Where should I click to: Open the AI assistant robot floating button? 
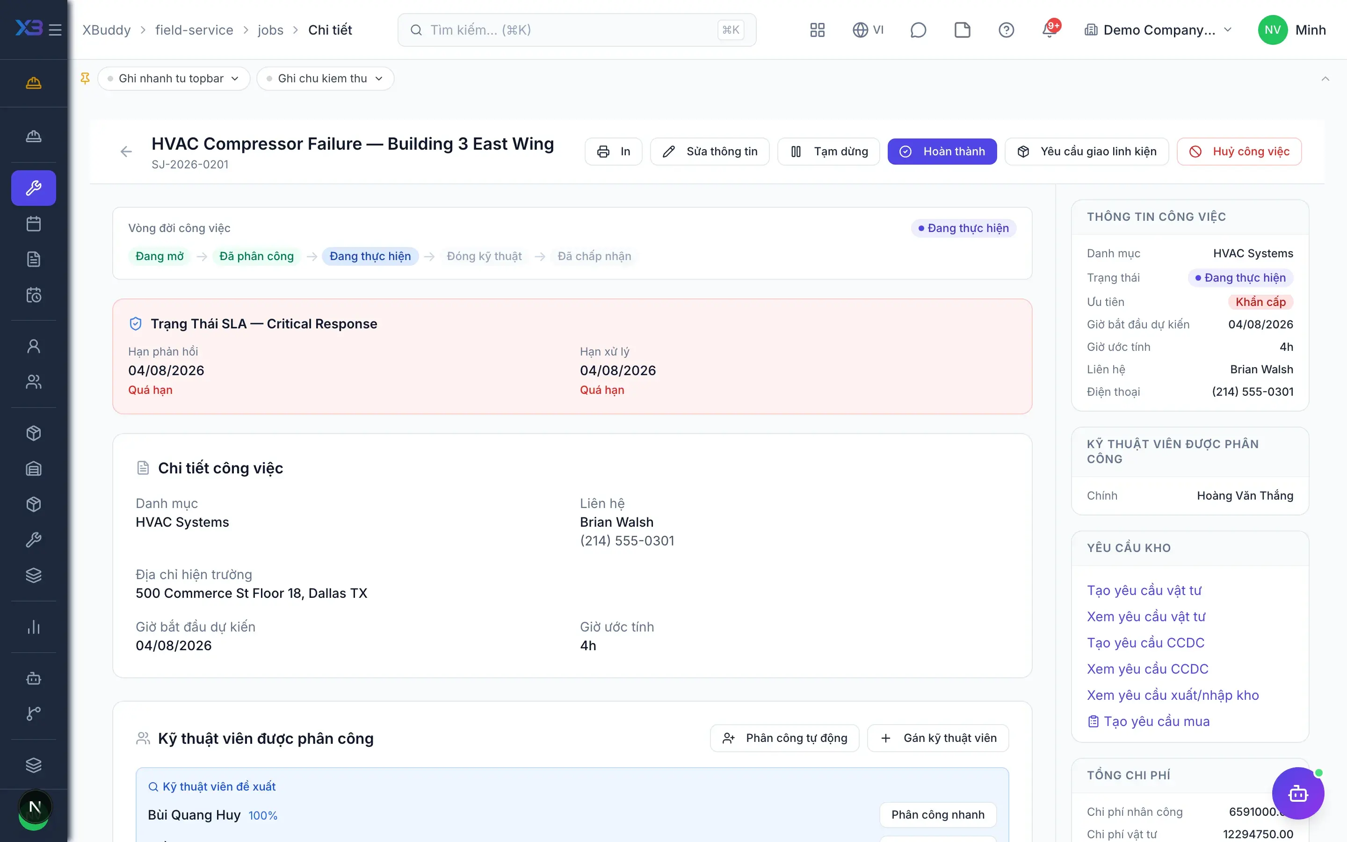pos(1297,793)
